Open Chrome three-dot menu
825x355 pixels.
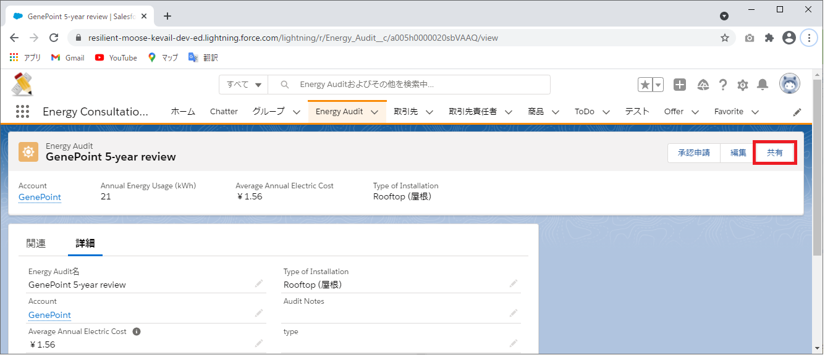coord(809,38)
